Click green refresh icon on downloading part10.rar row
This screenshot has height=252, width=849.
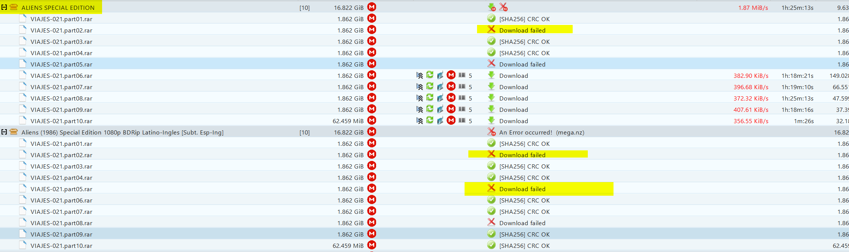click(430, 120)
